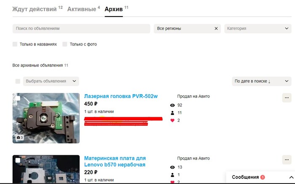Enable the Только в названиях checkbox
Image resolution: width=295 pixels, height=184 pixels.
point(15,44)
